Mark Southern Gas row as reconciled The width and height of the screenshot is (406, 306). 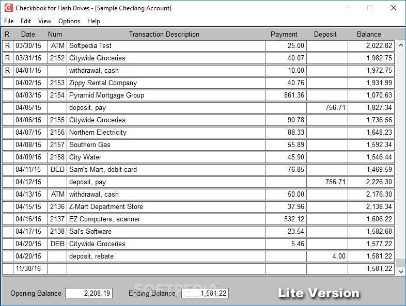8,145
